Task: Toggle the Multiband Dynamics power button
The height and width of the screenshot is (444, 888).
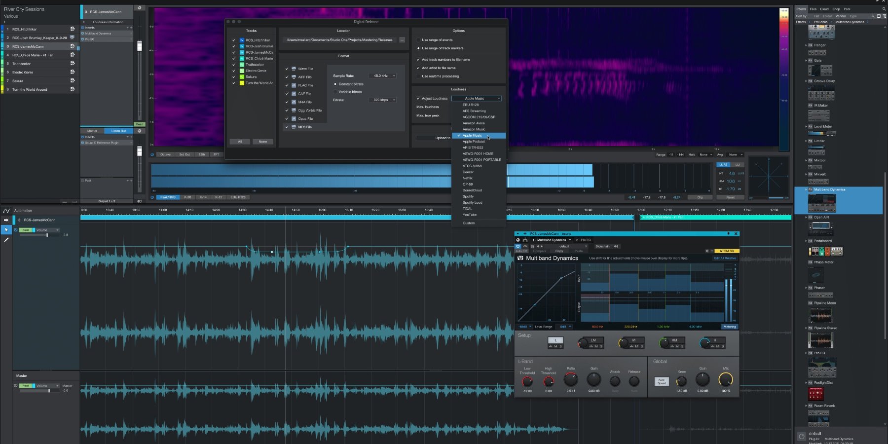Action: (518, 246)
